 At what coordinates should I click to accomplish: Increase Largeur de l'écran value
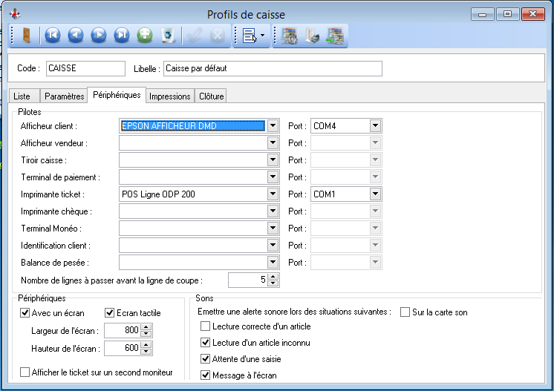click(x=146, y=327)
